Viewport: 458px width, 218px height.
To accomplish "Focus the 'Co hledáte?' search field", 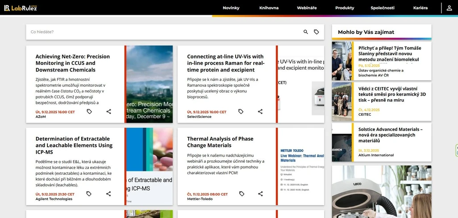I will click(x=161, y=32).
